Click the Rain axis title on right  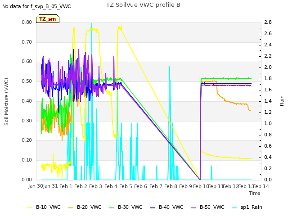pos(282,101)
